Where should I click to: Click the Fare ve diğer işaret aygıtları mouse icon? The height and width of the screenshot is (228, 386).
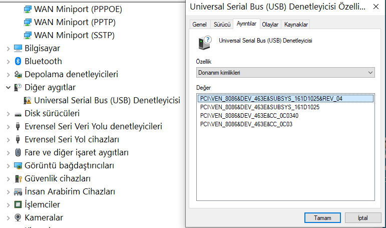(18, 152)
